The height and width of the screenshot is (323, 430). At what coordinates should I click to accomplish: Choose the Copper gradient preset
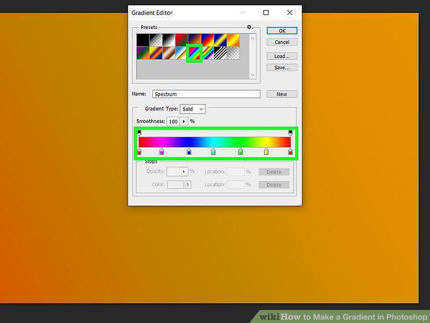tap(169, 53)
